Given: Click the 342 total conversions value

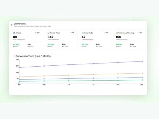Looking at the screenshot, I should (x=51, y=37).
